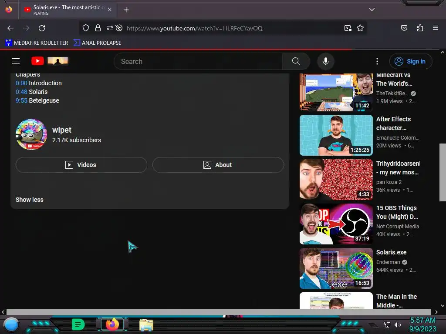Open YouTube settings three-dot menu
Image resolution: width=446 pixels, height=334 pixels.
click(x=377, y=61)
